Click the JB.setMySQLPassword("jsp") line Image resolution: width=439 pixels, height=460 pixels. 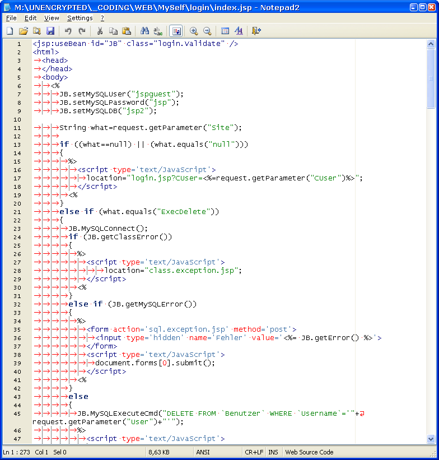119,103
